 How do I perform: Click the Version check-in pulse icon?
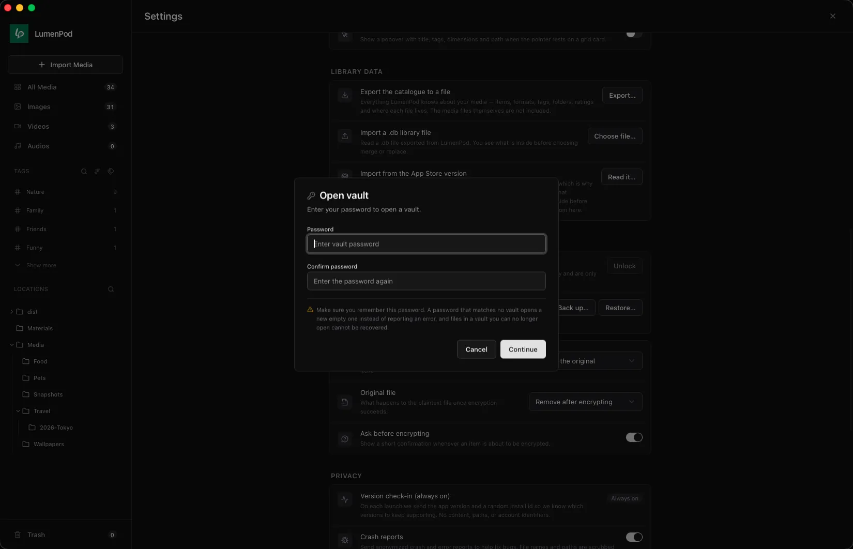[345, 499]
